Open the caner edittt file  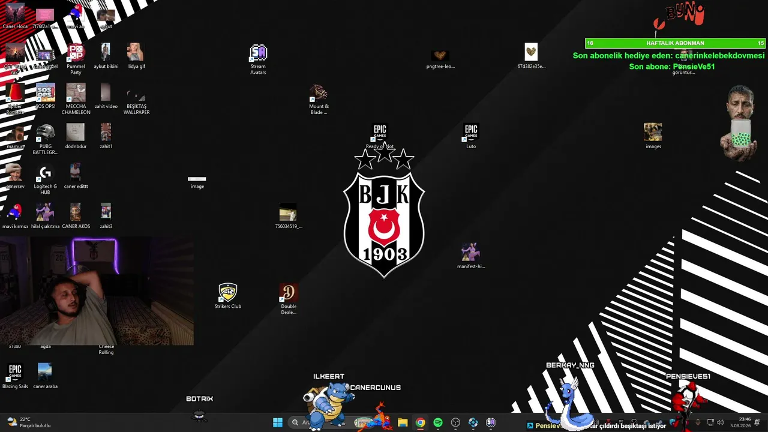click(x=76, y=176)
